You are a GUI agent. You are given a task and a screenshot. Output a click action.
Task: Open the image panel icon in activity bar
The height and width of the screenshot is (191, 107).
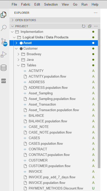[4, 81]
